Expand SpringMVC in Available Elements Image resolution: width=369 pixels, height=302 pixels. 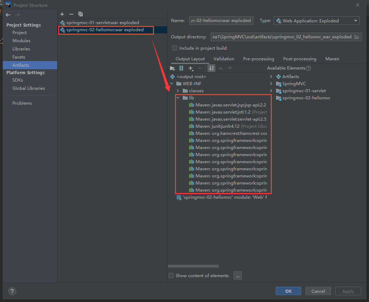pyautogui.click(x=271, y=83)
